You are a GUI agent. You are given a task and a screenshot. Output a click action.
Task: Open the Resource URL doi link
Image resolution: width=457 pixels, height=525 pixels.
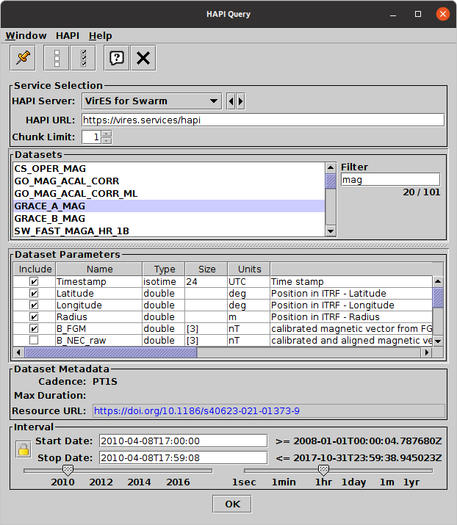coord(196,411)
